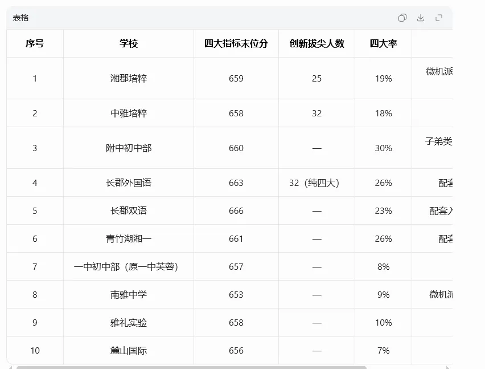Click the download table icon
This screenshot has height=369, width=485.
421,18
